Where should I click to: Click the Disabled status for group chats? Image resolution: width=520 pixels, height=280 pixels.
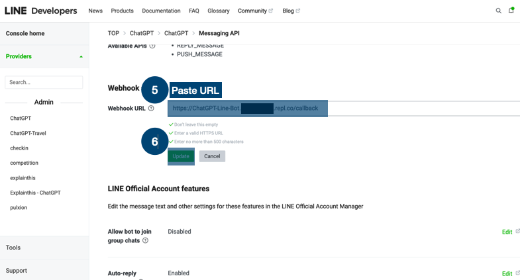point(180,232)
